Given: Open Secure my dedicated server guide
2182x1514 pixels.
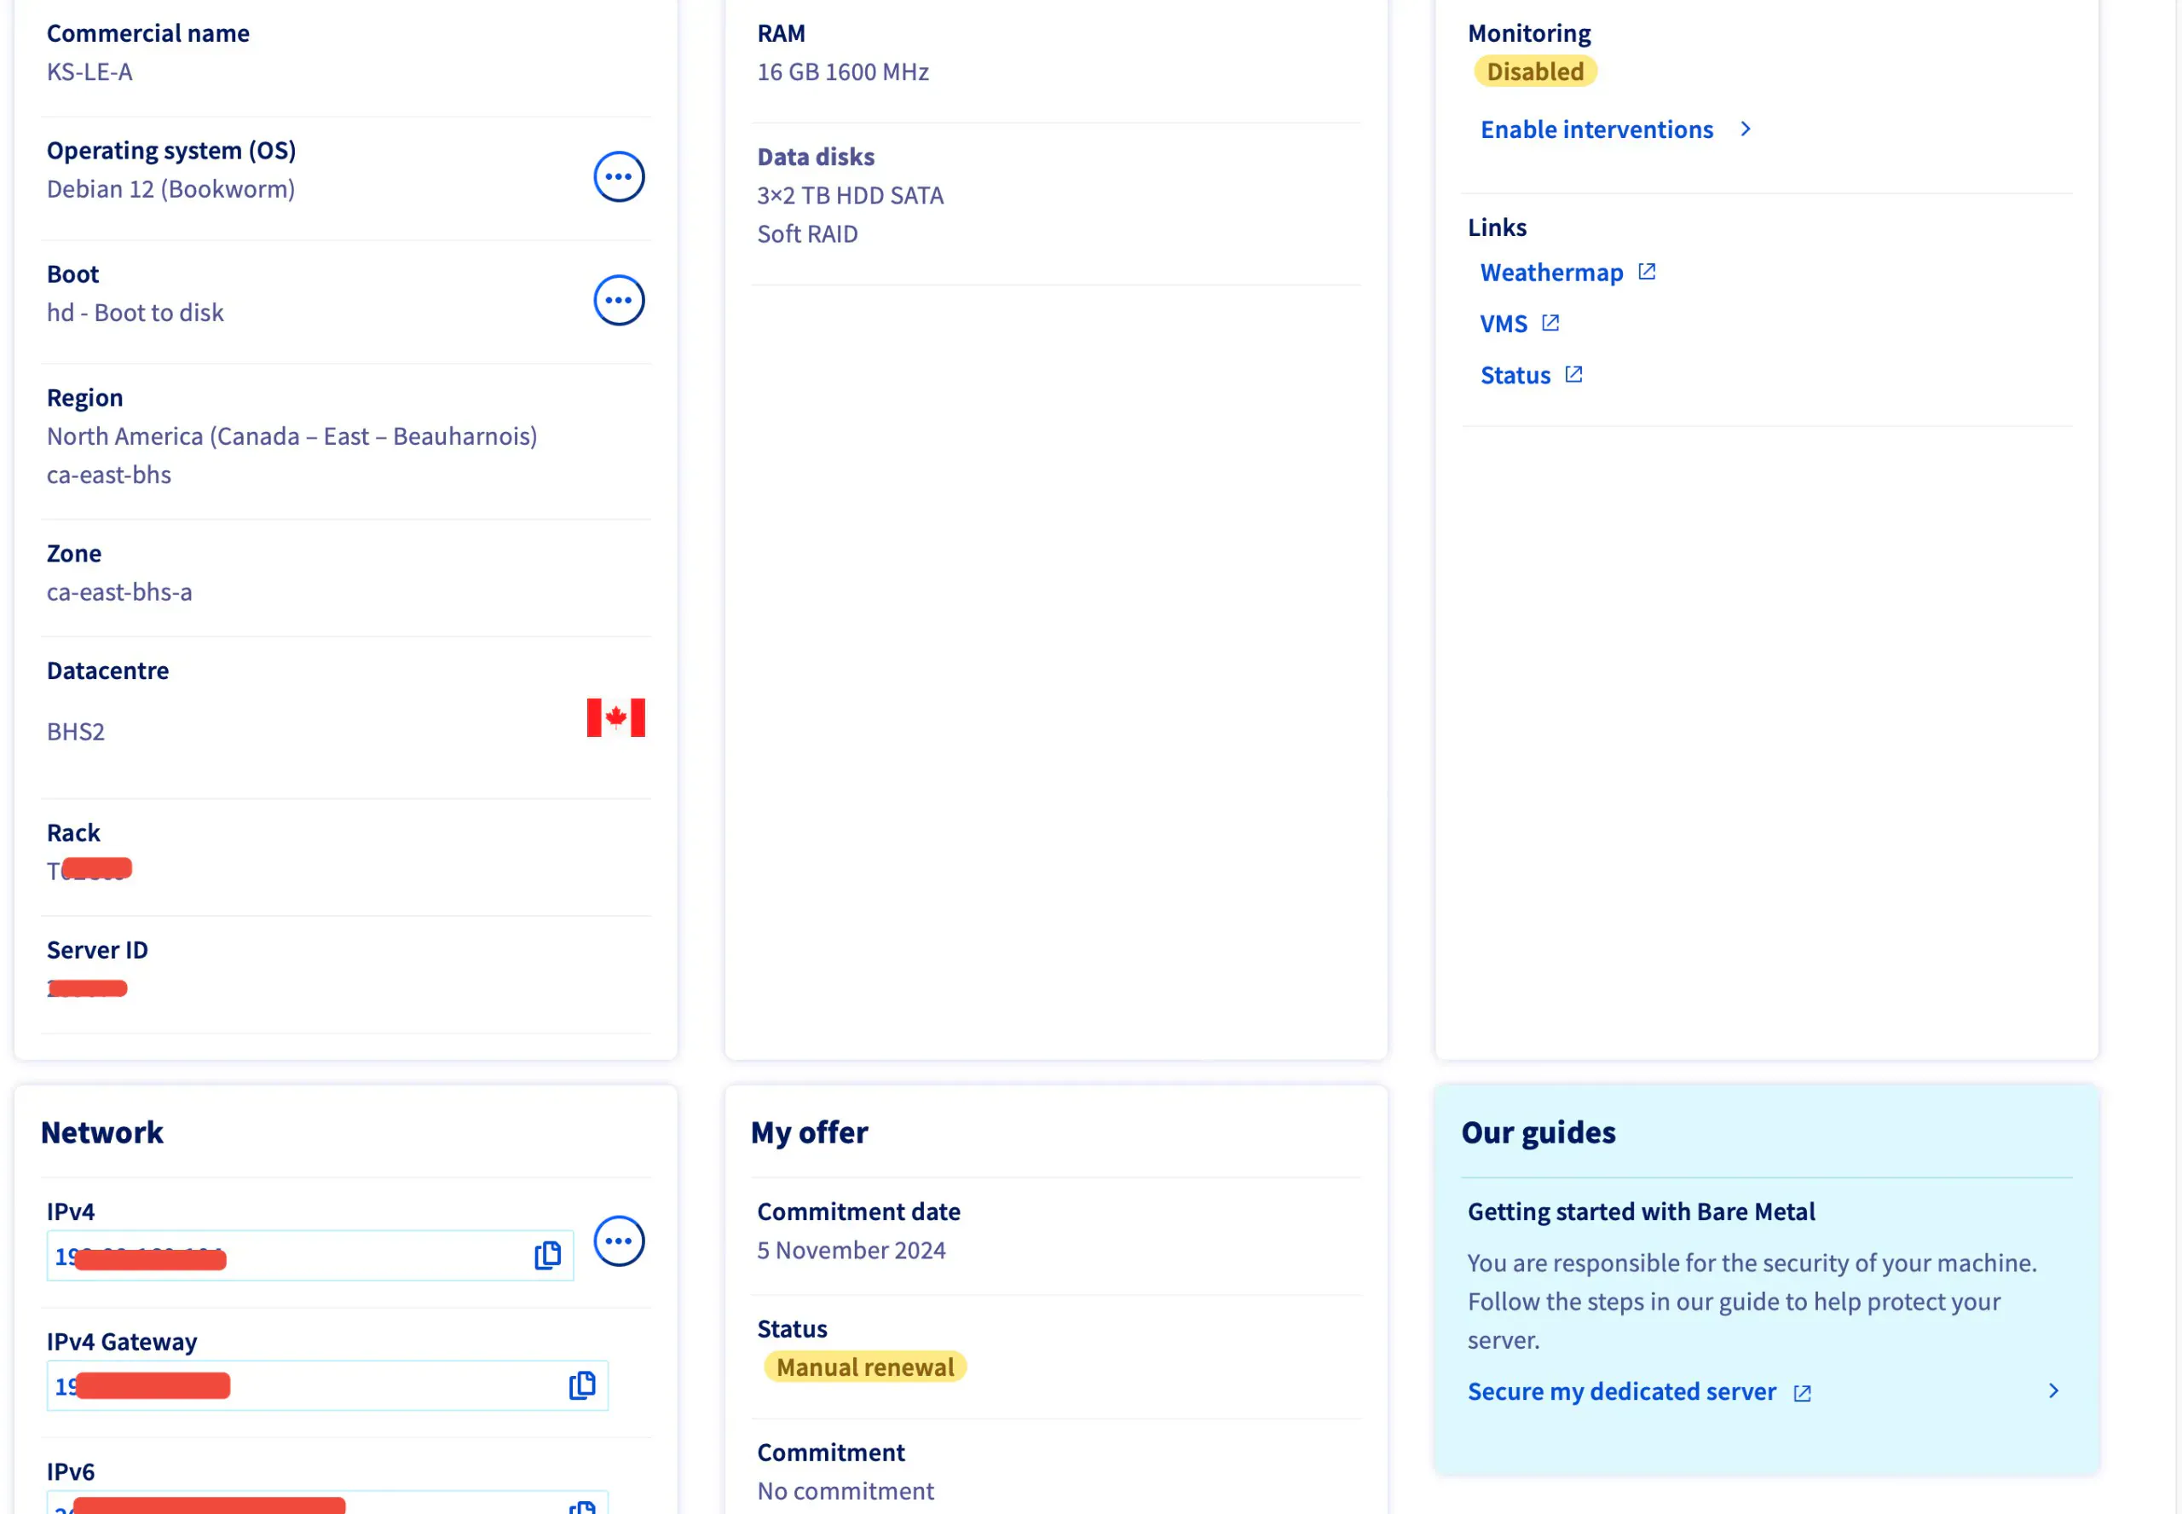Looking at the screenshot, I should pyautogui.click(x=1621, y=1391).
